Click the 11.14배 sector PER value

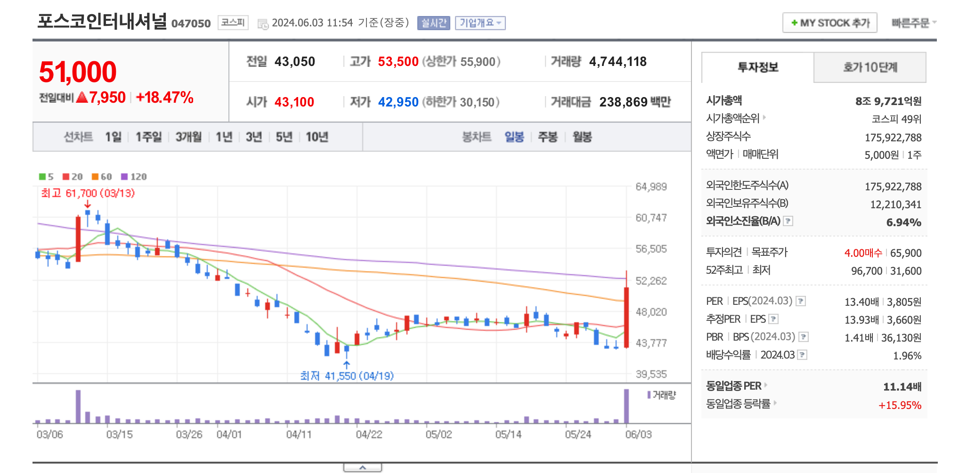pos(902,387)
